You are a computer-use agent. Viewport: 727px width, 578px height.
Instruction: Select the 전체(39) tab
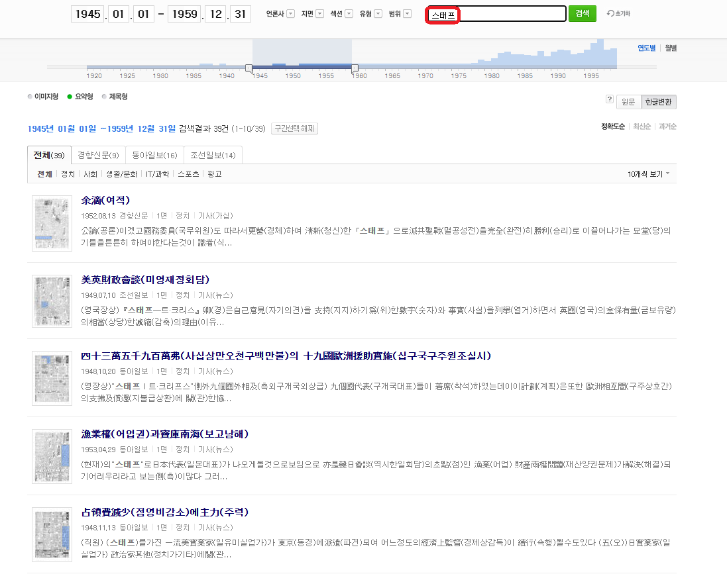click(49, 155)
